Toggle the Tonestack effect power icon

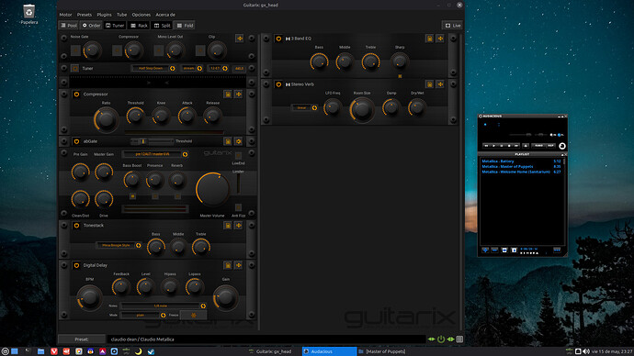click(76, 226)
